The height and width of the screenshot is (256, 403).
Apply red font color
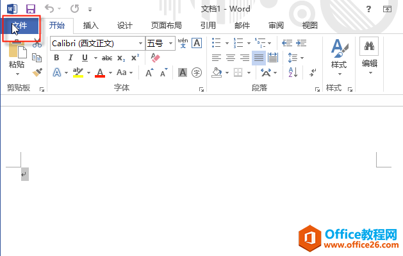click(x=100, y=73)
